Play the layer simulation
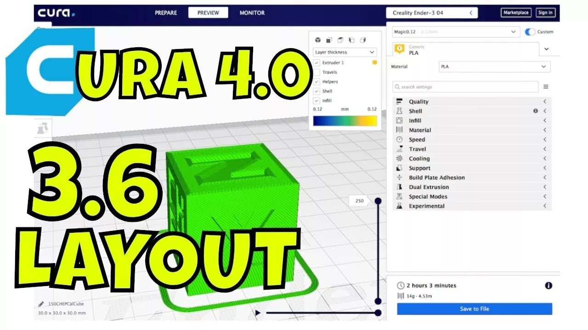The height and width of the screenshot is (330, 588). (x=258, y=313)
